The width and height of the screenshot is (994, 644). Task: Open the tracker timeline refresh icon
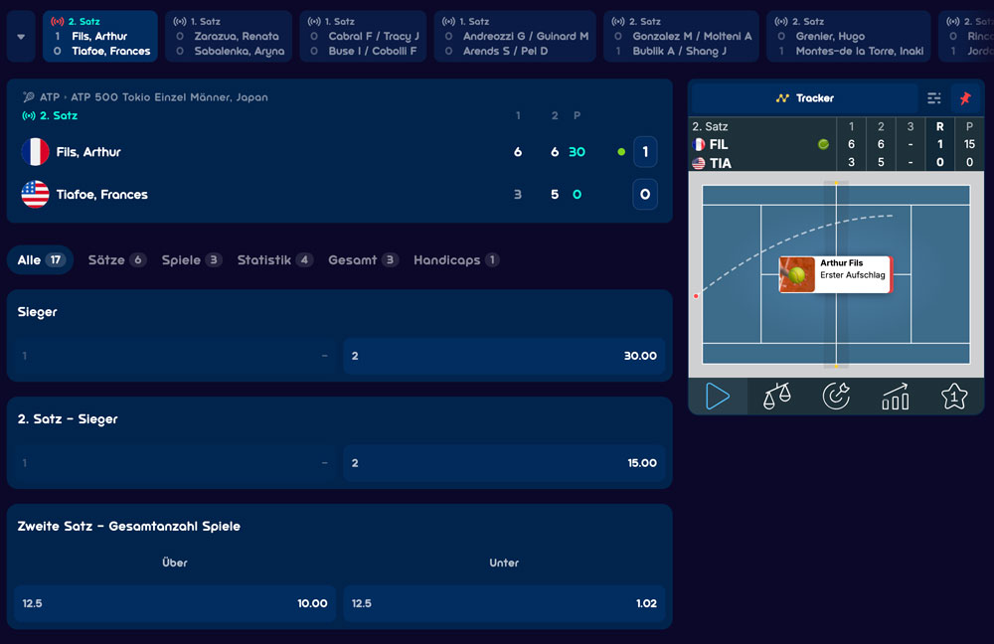[836, 397]
